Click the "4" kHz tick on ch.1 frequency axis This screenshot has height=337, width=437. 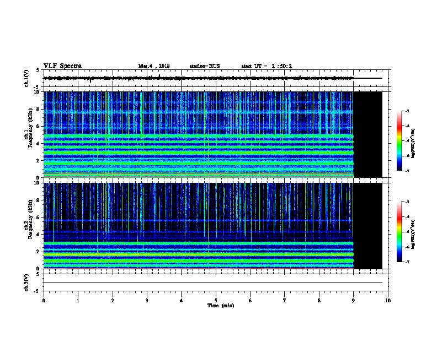click(38, 144)
